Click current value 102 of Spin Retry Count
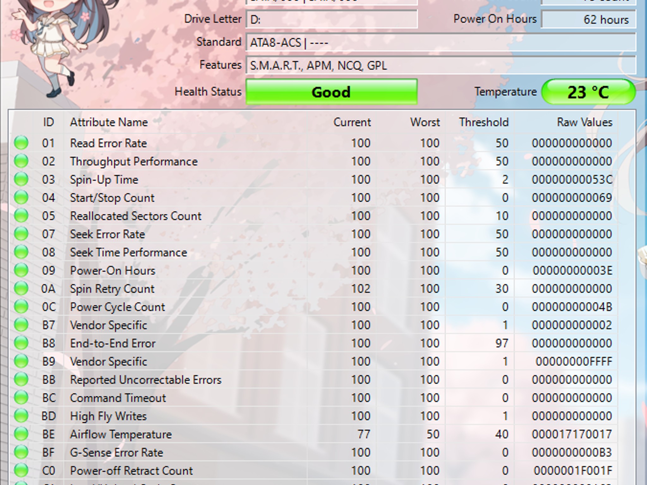647x485 pixels. tap(361, 289)
